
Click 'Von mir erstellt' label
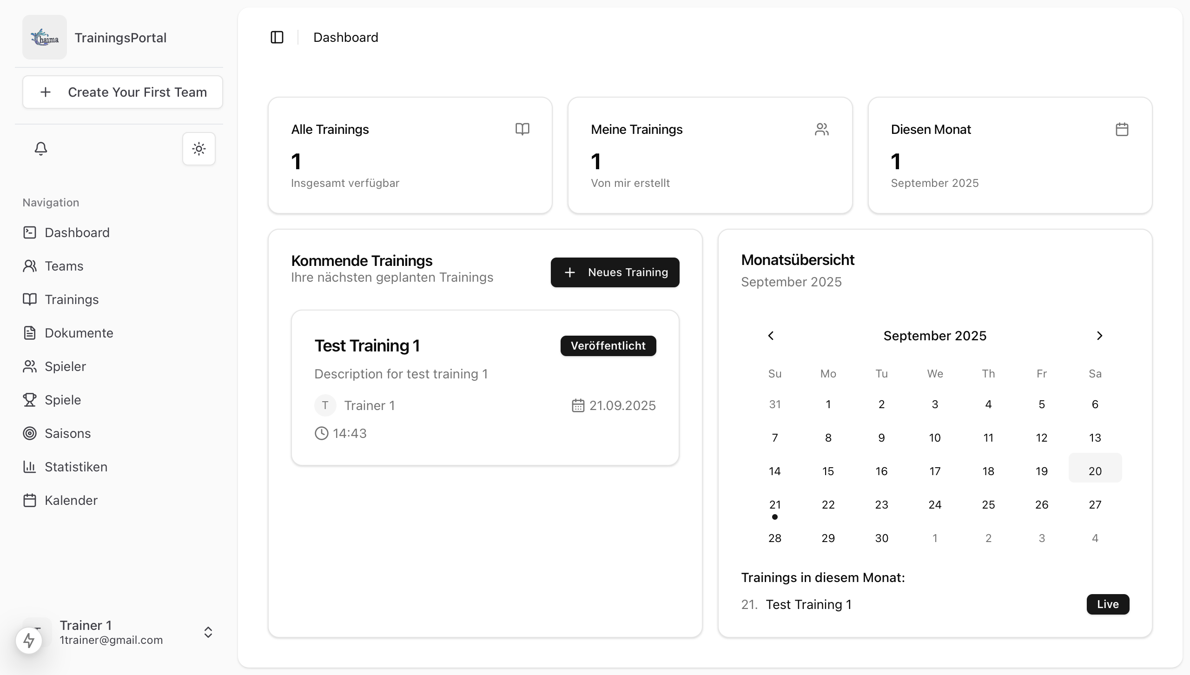(630, 183)
